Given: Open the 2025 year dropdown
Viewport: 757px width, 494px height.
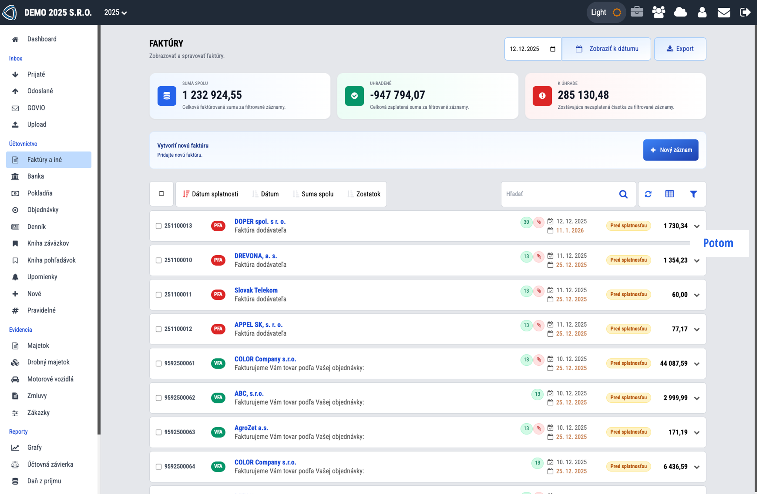Looking at the screenshot, I should click(115, 12).
